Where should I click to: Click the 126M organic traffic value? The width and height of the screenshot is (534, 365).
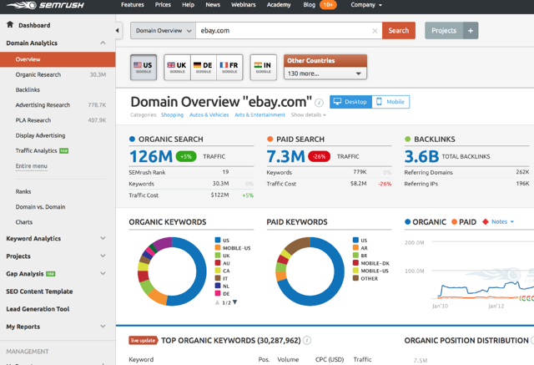151,156
